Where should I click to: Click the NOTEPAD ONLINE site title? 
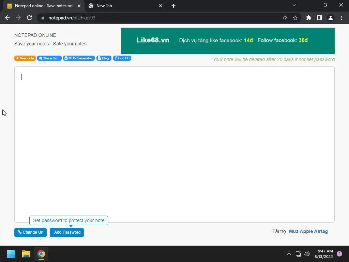click(x=35, y=35)
